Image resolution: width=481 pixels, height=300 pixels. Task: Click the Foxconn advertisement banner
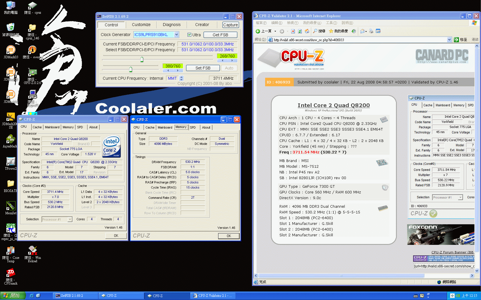click(441, 235)
